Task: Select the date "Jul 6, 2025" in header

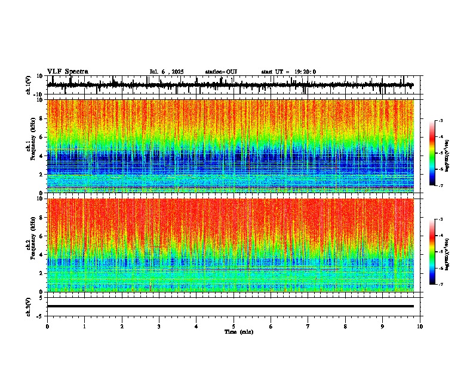Action: point(167,72)
